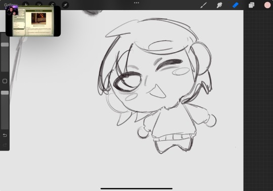Image resolution: width=273 pixels, height=191 pixels.
Task: Redo using the lower sidebar arrow
Action: [5, 145]
